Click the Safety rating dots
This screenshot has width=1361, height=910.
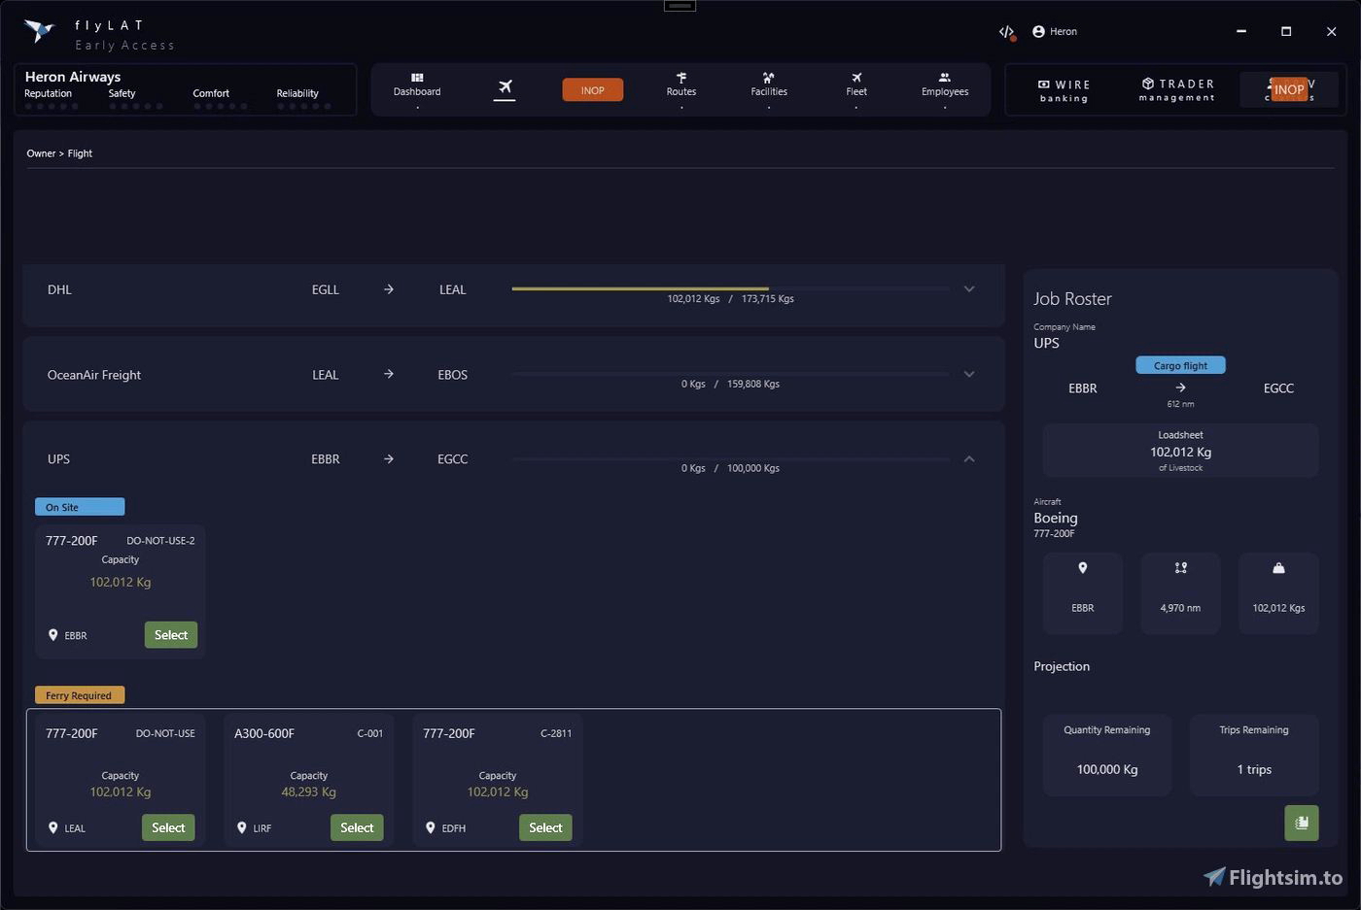click(x=135, y=106)
